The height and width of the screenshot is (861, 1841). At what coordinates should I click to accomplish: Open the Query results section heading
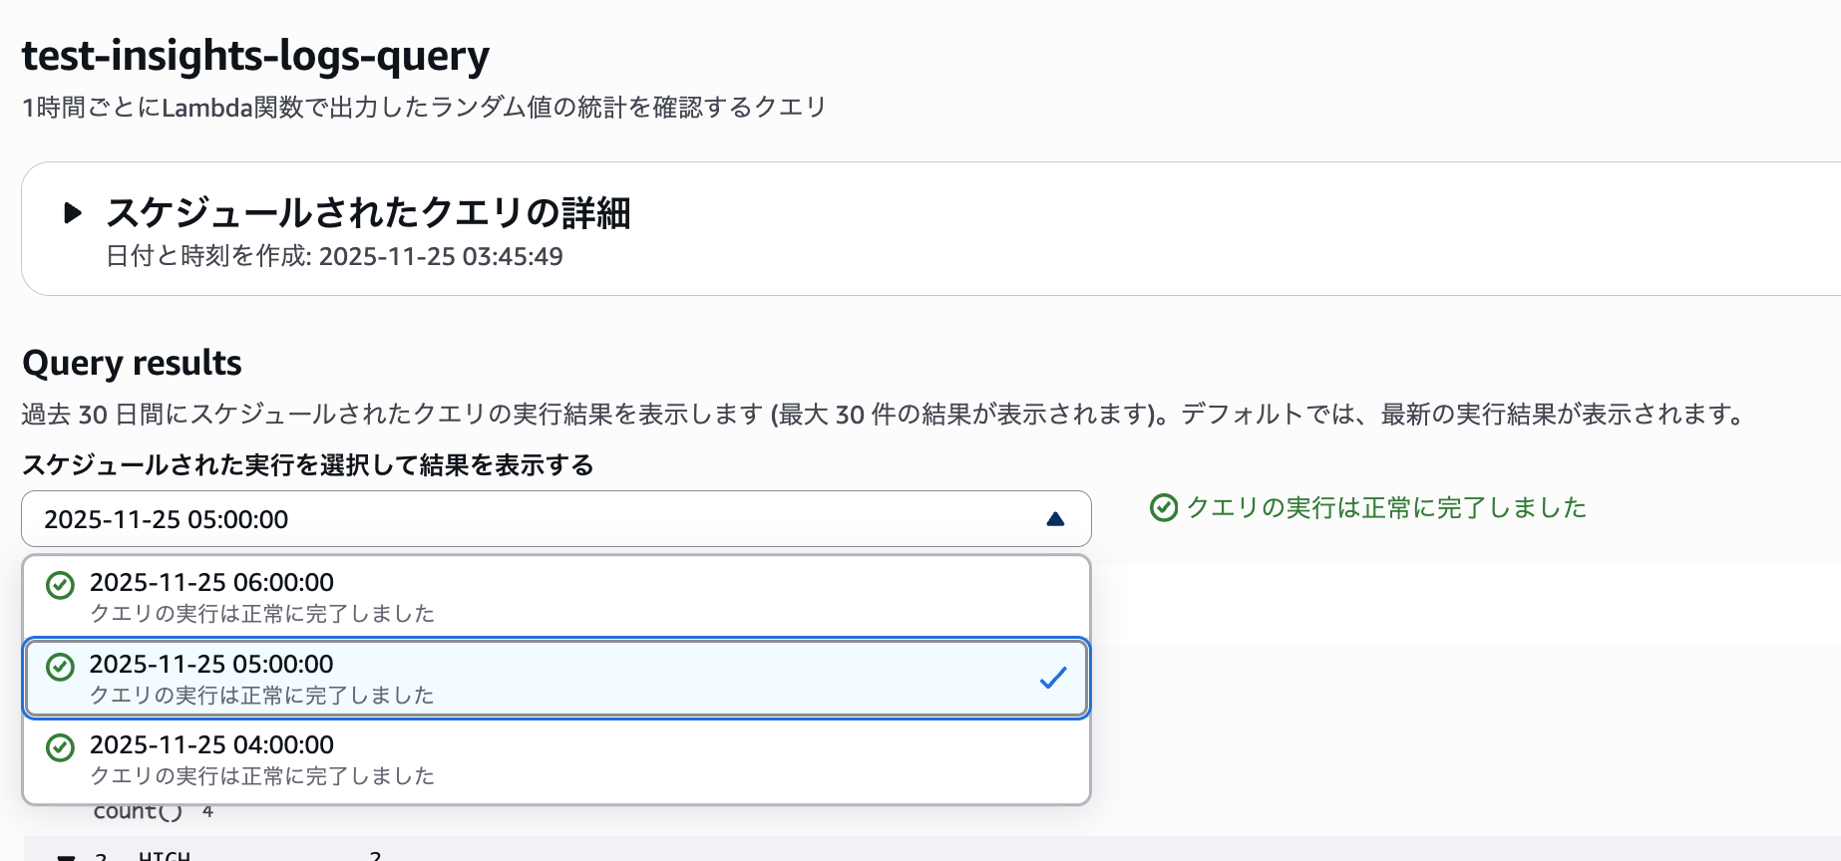(x=131, y=363)
